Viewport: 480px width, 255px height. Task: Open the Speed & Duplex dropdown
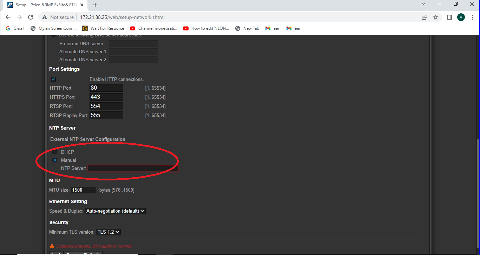[x=115, y=211]
